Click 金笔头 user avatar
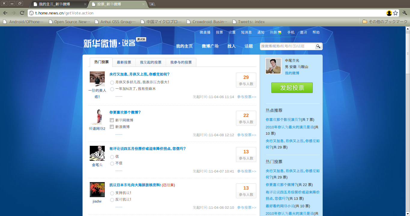Image resolution: width=410 pixels, height=216 pixels. coord(97,153)
